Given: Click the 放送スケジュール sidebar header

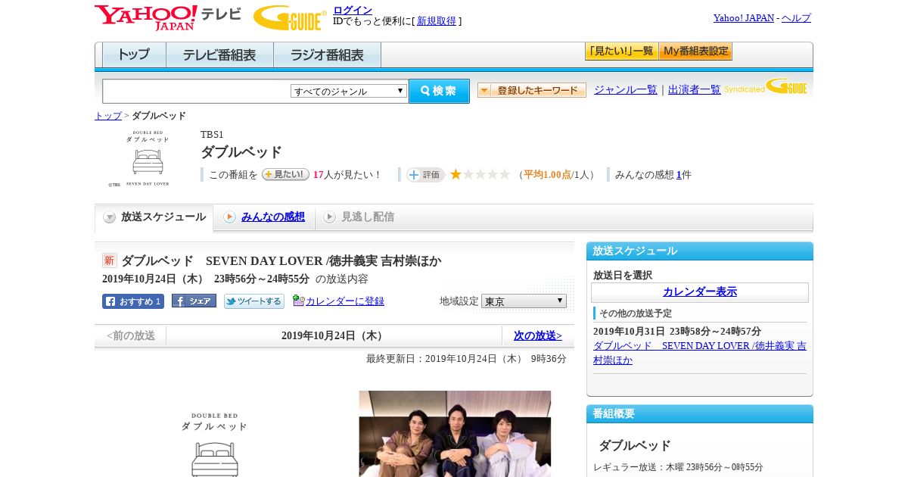Looking at the screenshot, I should [x=700, y=251].
